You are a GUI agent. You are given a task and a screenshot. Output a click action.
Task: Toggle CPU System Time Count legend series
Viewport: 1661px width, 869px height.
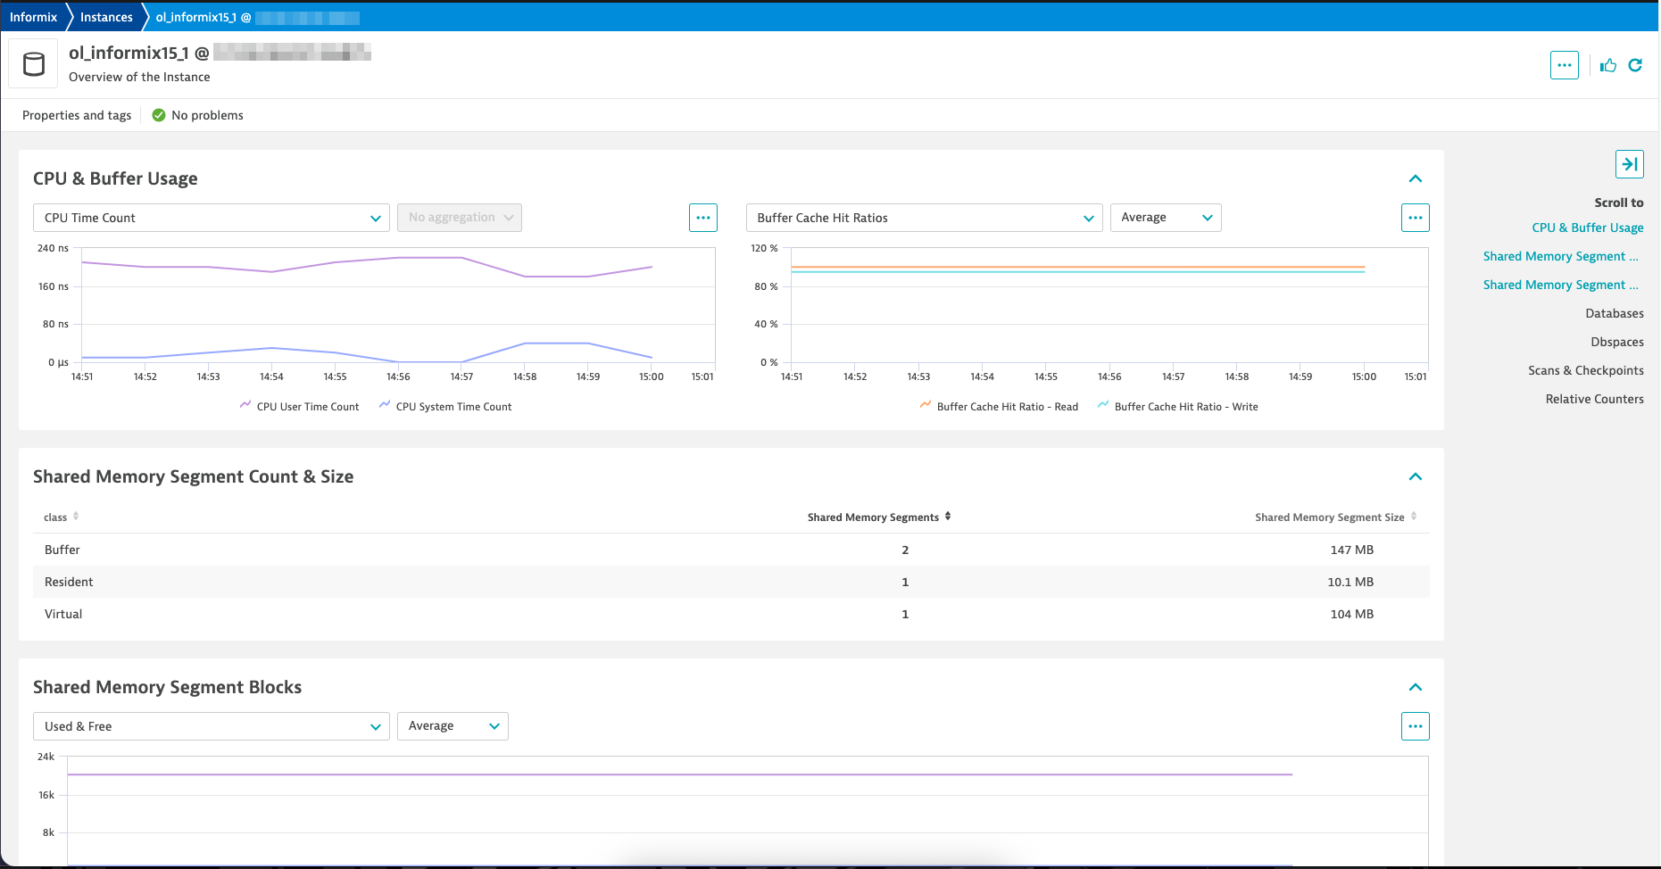point(445,407)
